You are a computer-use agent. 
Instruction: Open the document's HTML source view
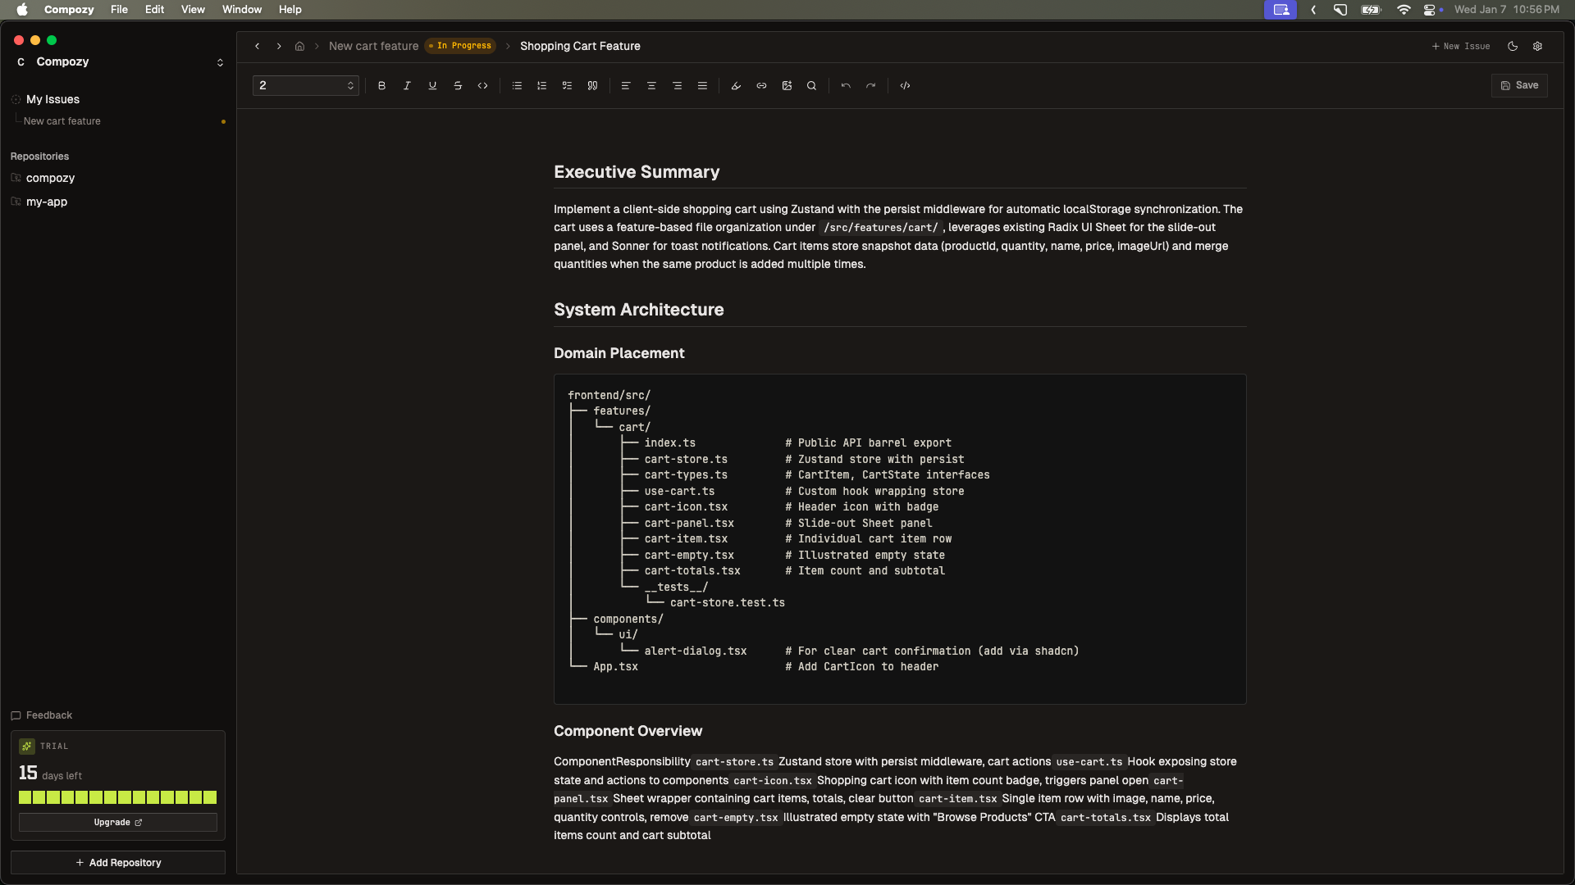[x=905, y=85]
